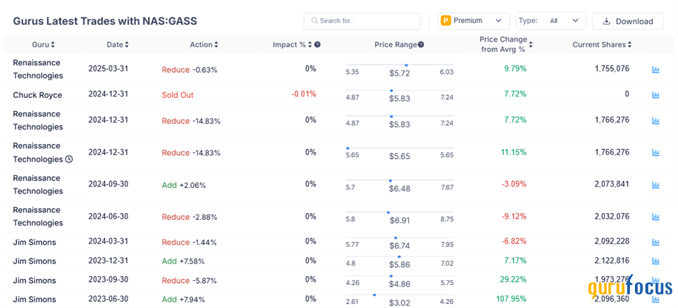The height and width of the screenshot is (308, 678).
Task: Click the 2023-09-30 date cell
Action: click(x=108, y=279)
